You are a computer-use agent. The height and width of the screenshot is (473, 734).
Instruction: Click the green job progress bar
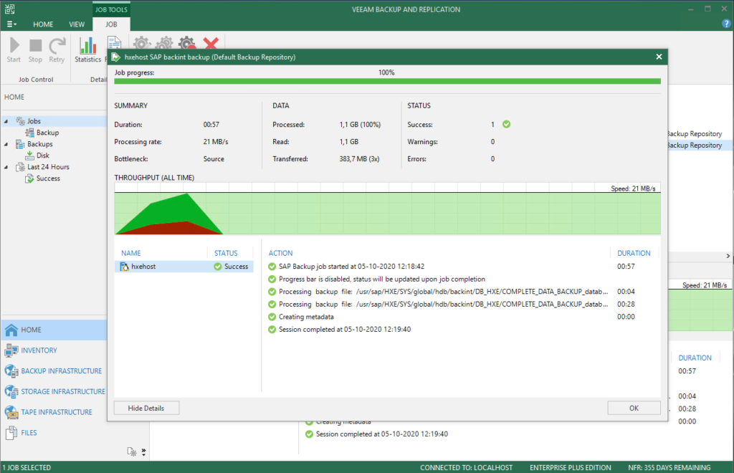pyautogui.click(x=387, y=82)
